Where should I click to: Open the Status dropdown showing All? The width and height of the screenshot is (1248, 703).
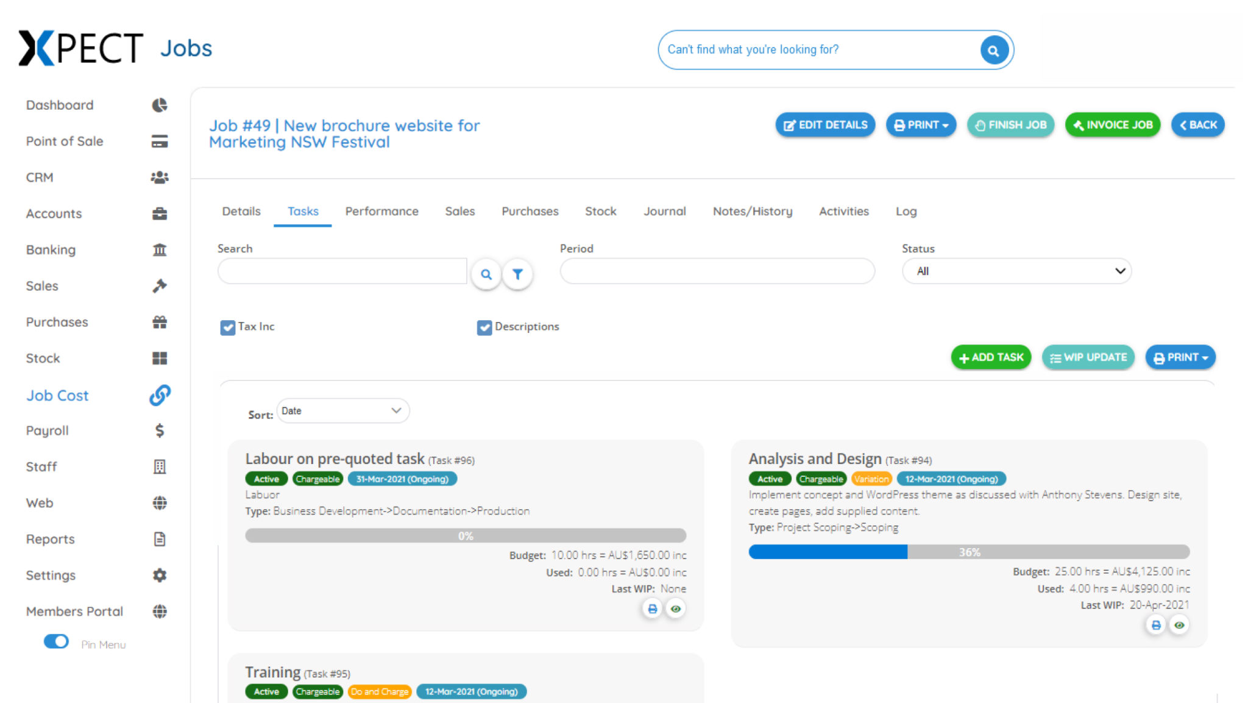point(1016,271)
